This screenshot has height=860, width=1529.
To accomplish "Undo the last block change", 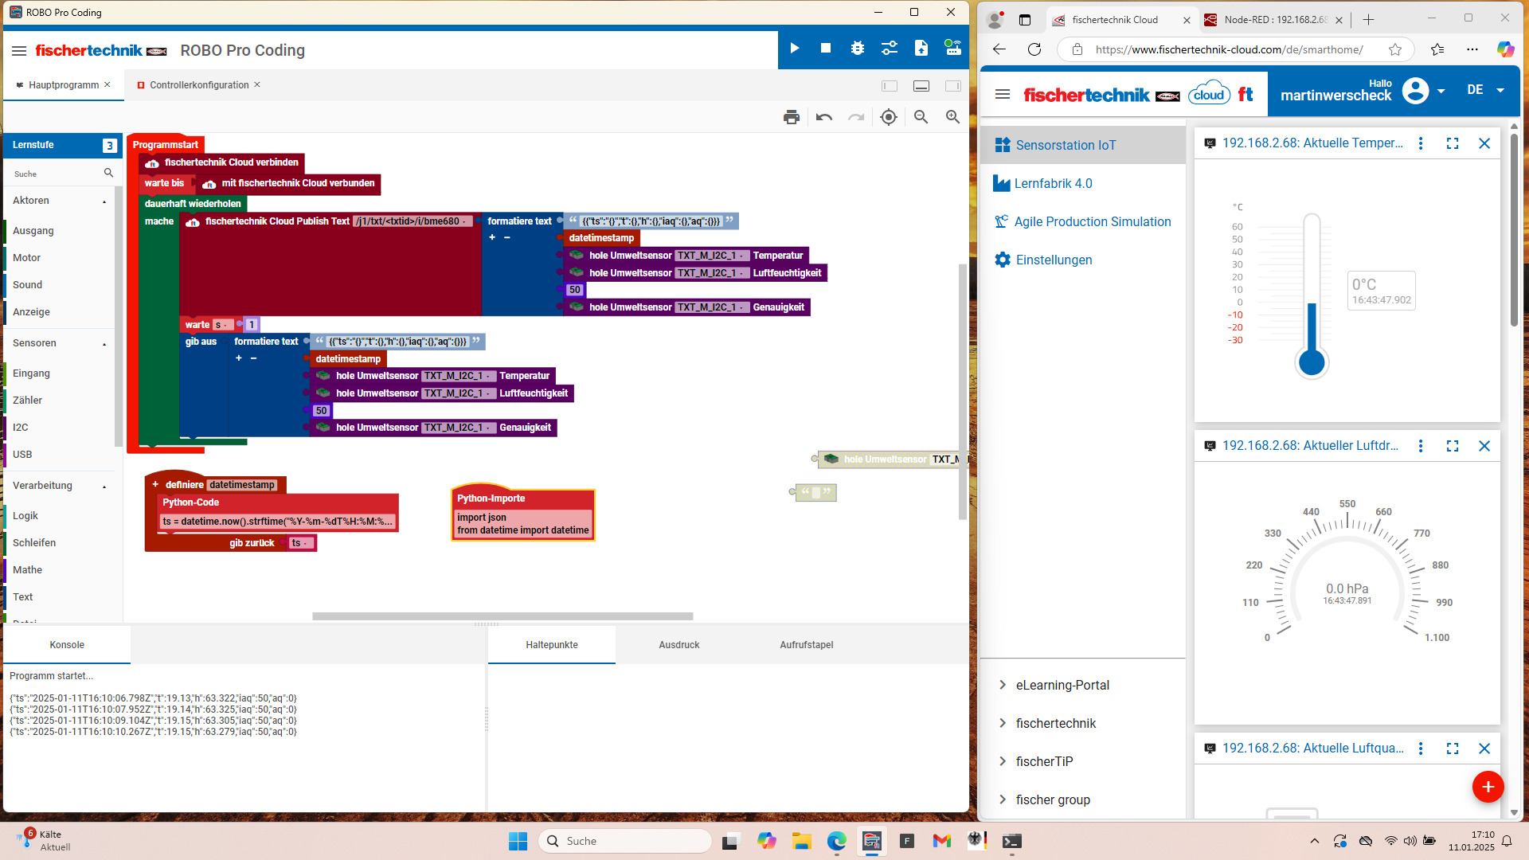I will 824,117.
